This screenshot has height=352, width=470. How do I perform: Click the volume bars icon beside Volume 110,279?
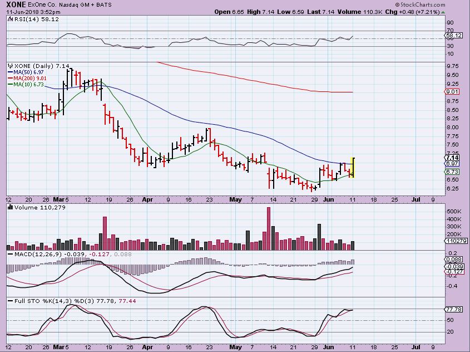(x=10, y=207)
